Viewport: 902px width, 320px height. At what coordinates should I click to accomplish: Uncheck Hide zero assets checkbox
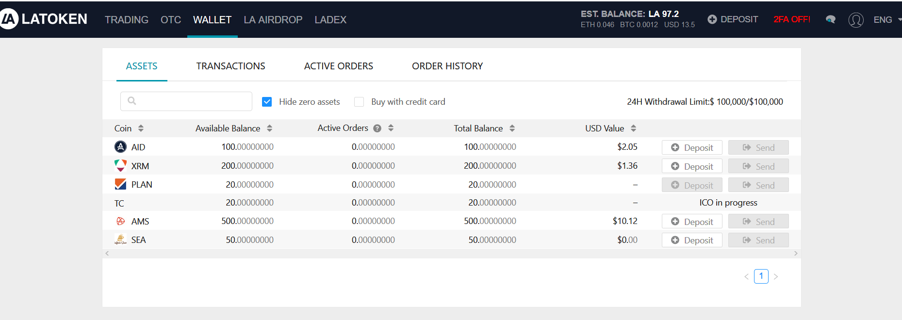coord(267,102)
